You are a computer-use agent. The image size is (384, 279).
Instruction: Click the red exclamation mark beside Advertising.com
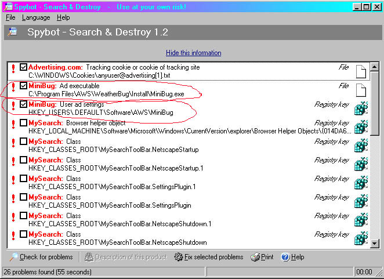(x=13, y=71)
